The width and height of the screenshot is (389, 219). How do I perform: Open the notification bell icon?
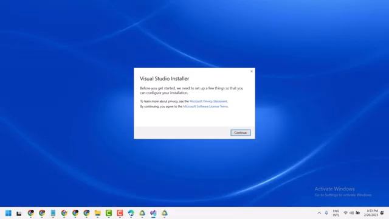(x=382, y=213)
